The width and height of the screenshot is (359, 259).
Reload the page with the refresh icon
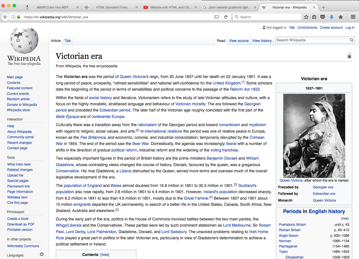pos(226,17)
